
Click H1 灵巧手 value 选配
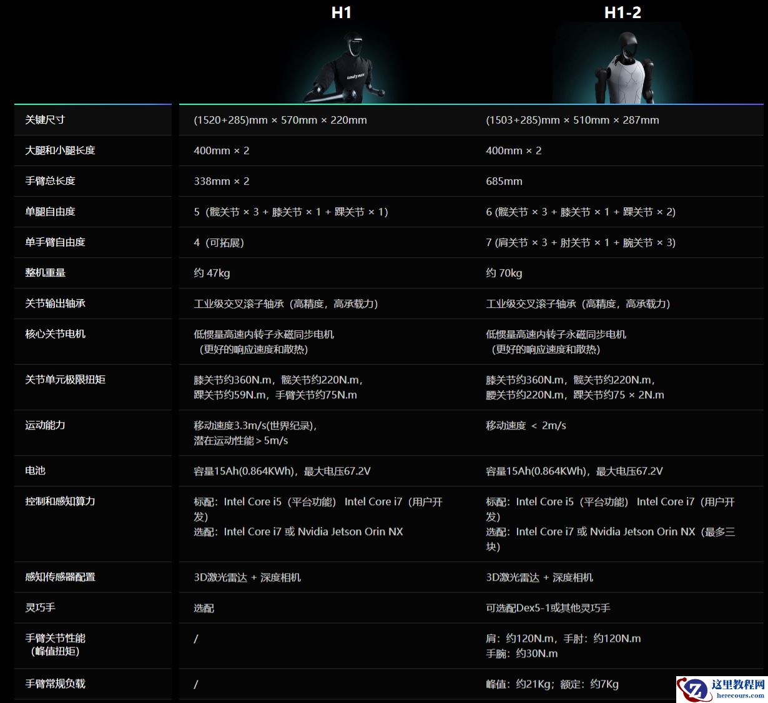coord(204,607)
